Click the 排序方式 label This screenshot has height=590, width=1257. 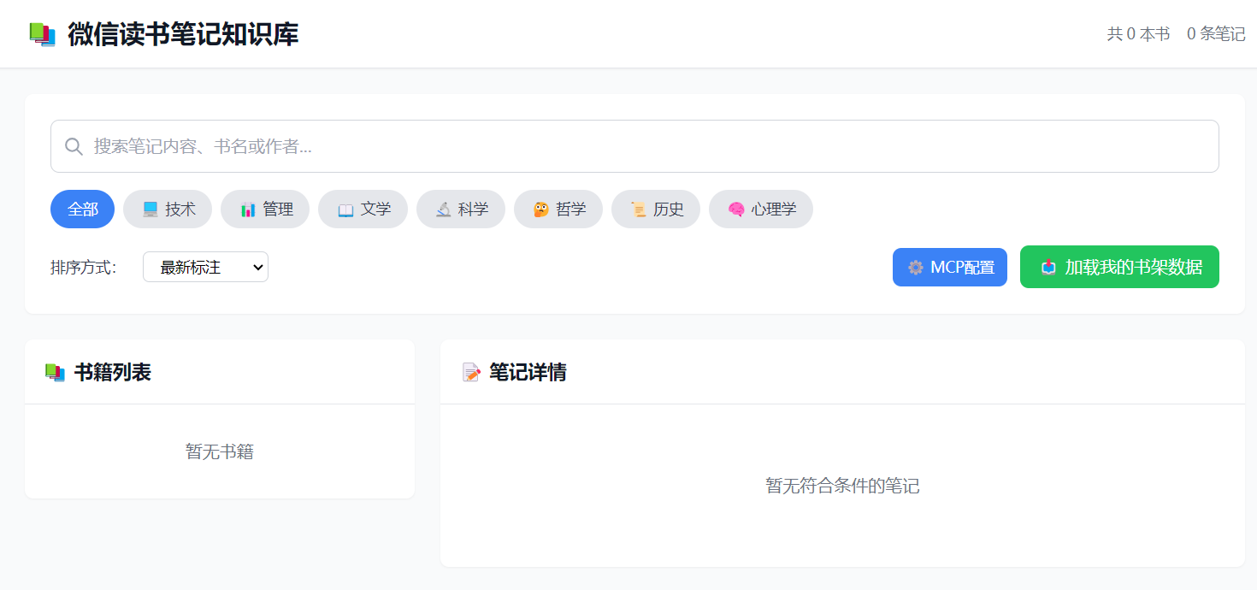pos(83,268)
